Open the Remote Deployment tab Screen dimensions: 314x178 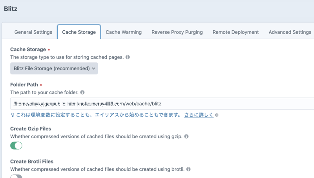point(235,32)
